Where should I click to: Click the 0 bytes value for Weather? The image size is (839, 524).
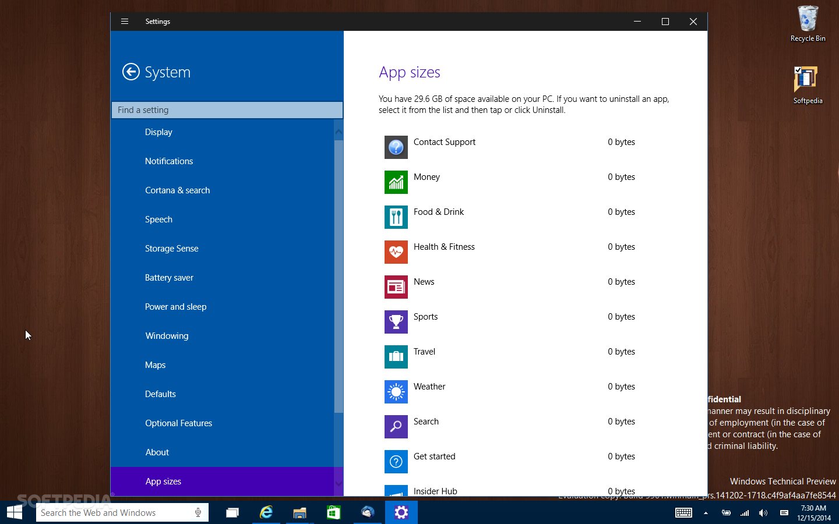621,387
